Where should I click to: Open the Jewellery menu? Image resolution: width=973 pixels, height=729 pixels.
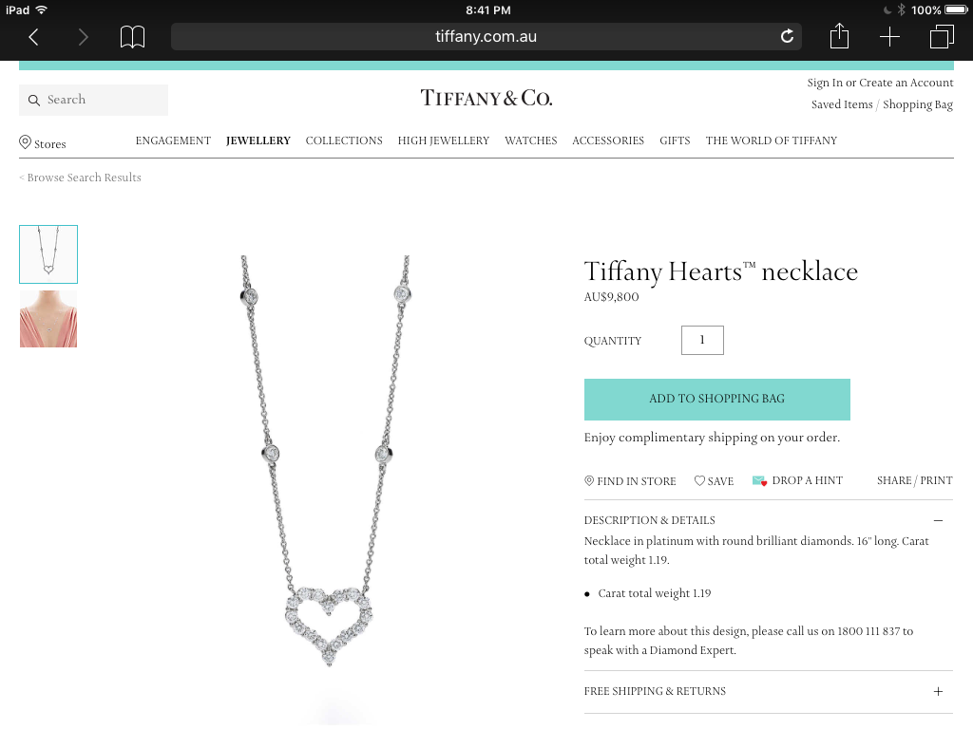tap(258, 140)
